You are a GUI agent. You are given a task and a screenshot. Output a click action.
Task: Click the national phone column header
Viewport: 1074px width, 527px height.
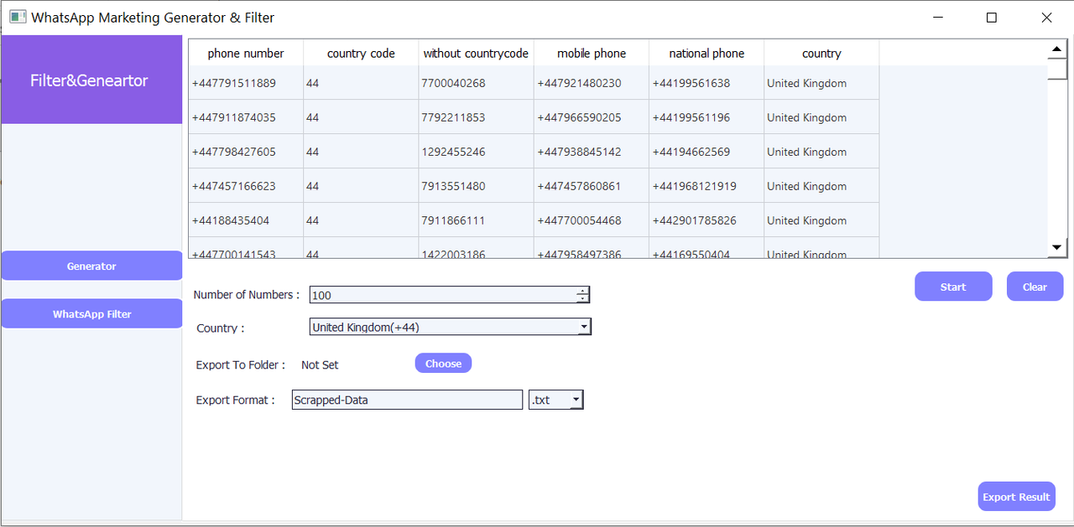(706, 53)
